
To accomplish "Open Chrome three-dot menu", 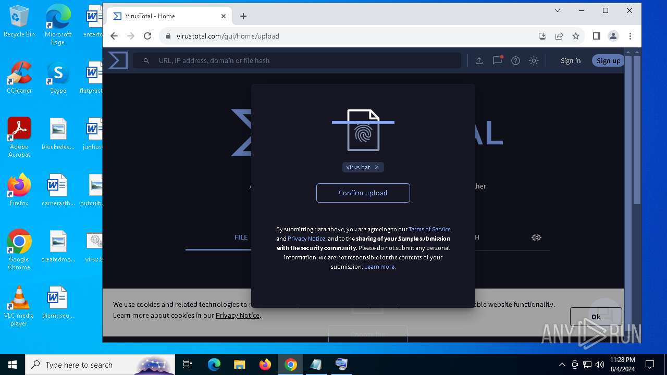I will click(630, 36).
